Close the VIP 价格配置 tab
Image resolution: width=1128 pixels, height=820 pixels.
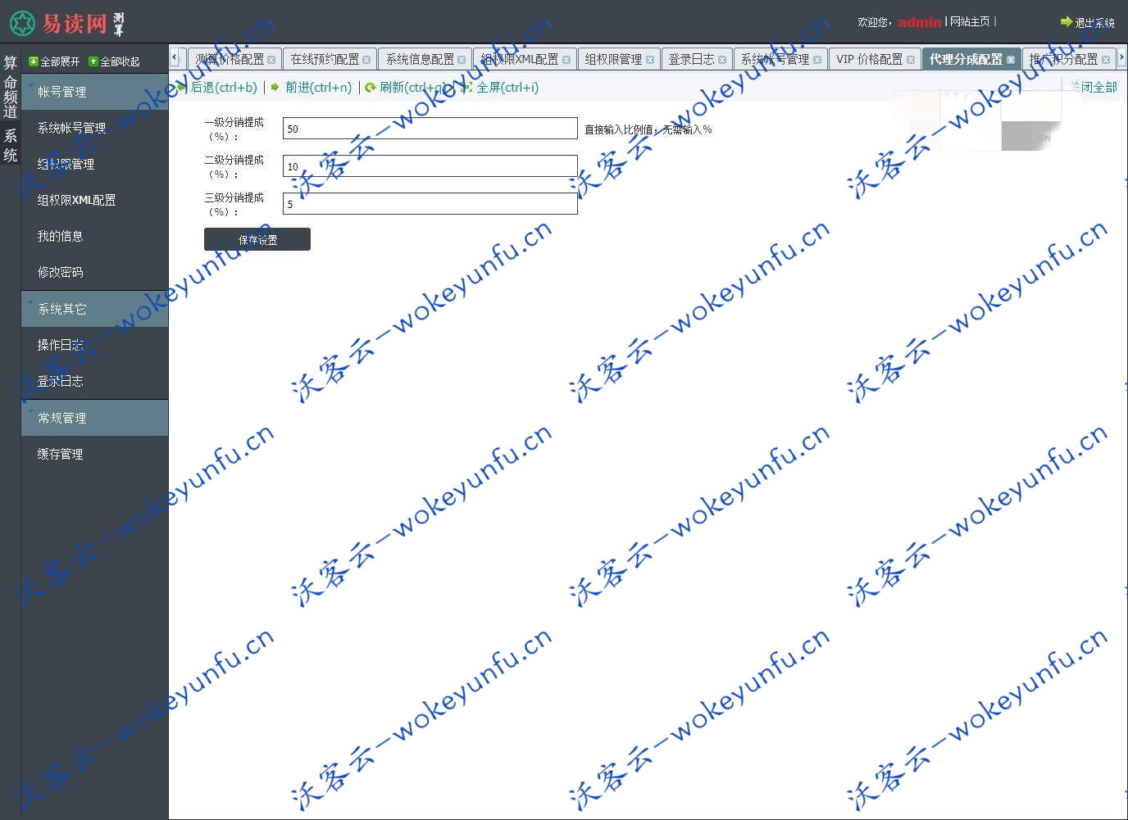[911, 60]
